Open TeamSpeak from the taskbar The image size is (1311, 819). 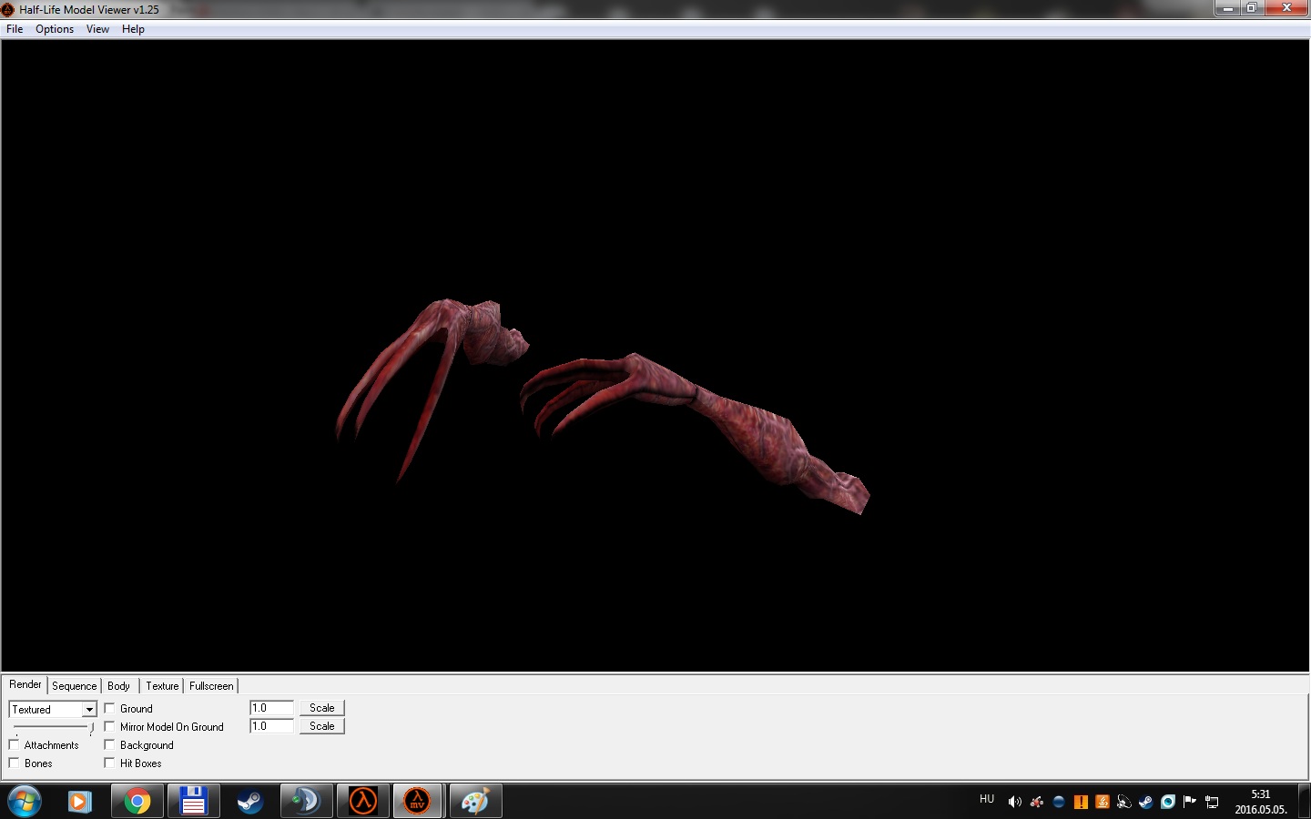[x=306, y=802]
